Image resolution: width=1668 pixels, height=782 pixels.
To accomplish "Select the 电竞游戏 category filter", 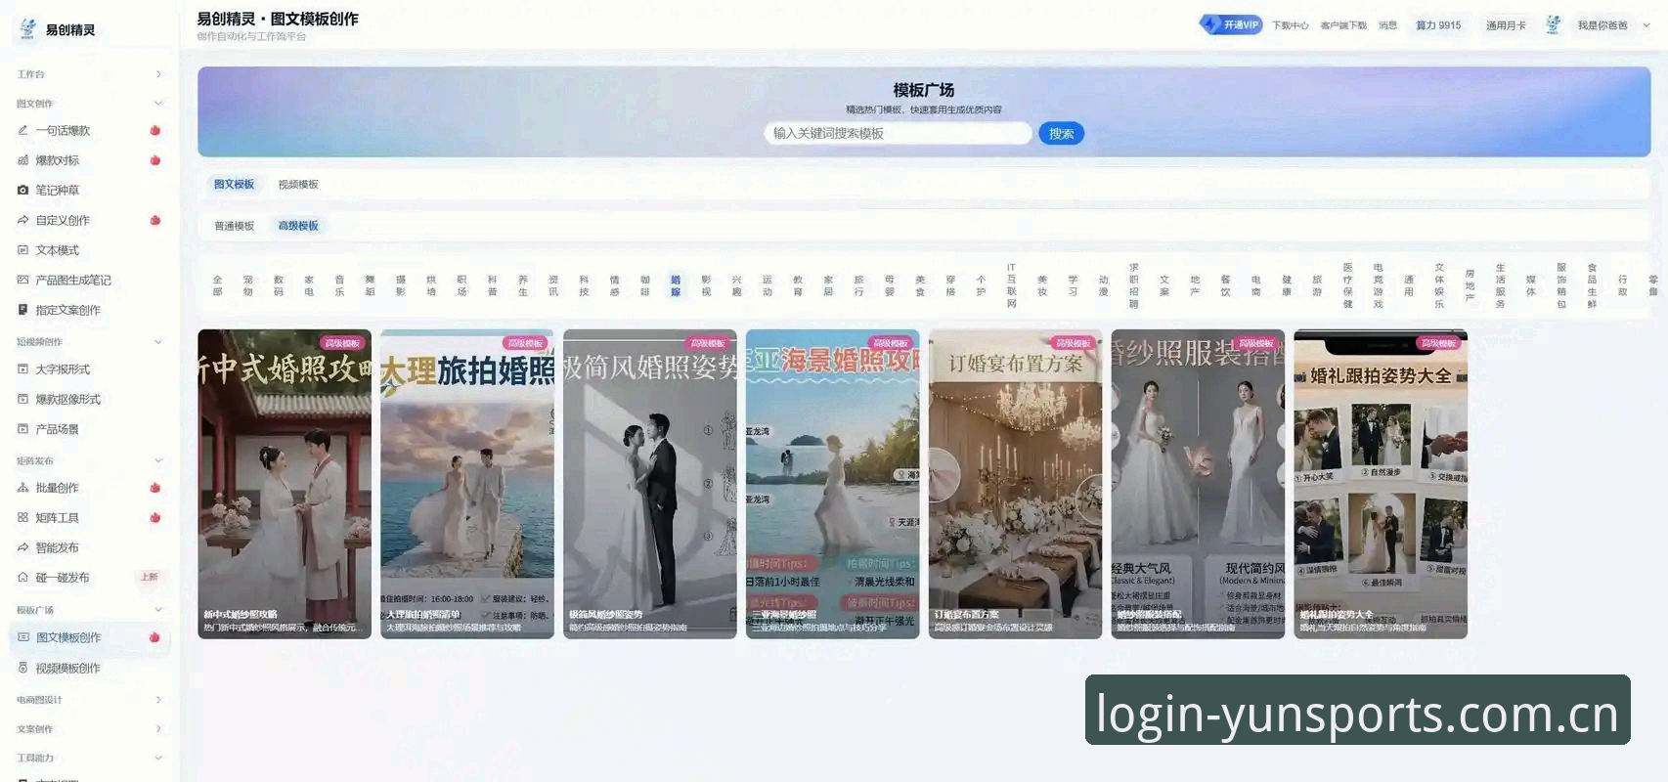I will coord(1379,285).
